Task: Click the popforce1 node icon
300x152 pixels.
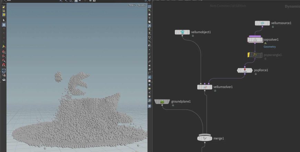Action: pos(244,70)
